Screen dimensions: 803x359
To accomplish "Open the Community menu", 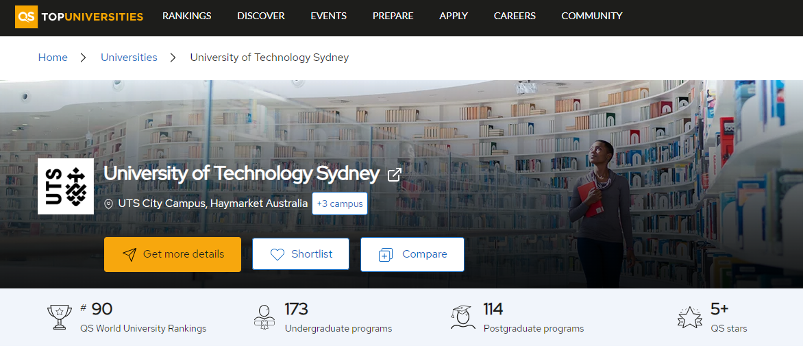I will tap(592, 16).
